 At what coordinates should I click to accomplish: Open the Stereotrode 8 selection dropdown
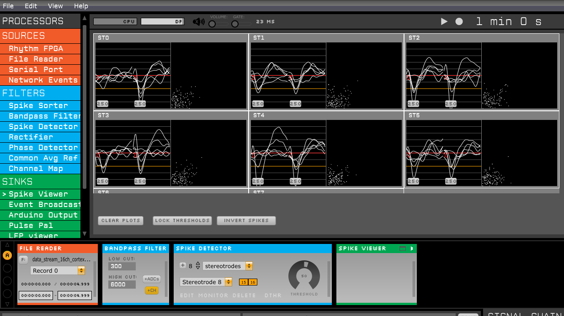click(x=207, y=282)
